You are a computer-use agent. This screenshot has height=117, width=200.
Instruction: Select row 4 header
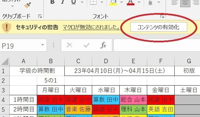click(5, 100)
